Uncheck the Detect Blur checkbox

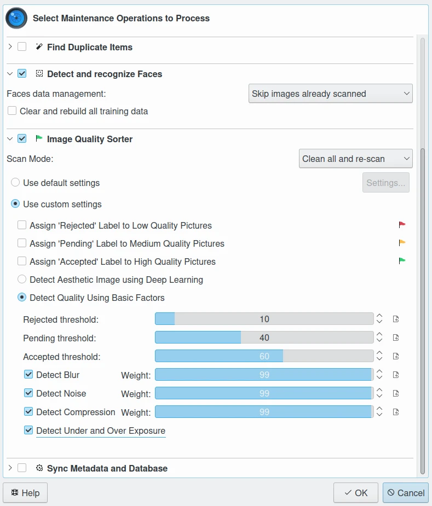pos(28,375)
